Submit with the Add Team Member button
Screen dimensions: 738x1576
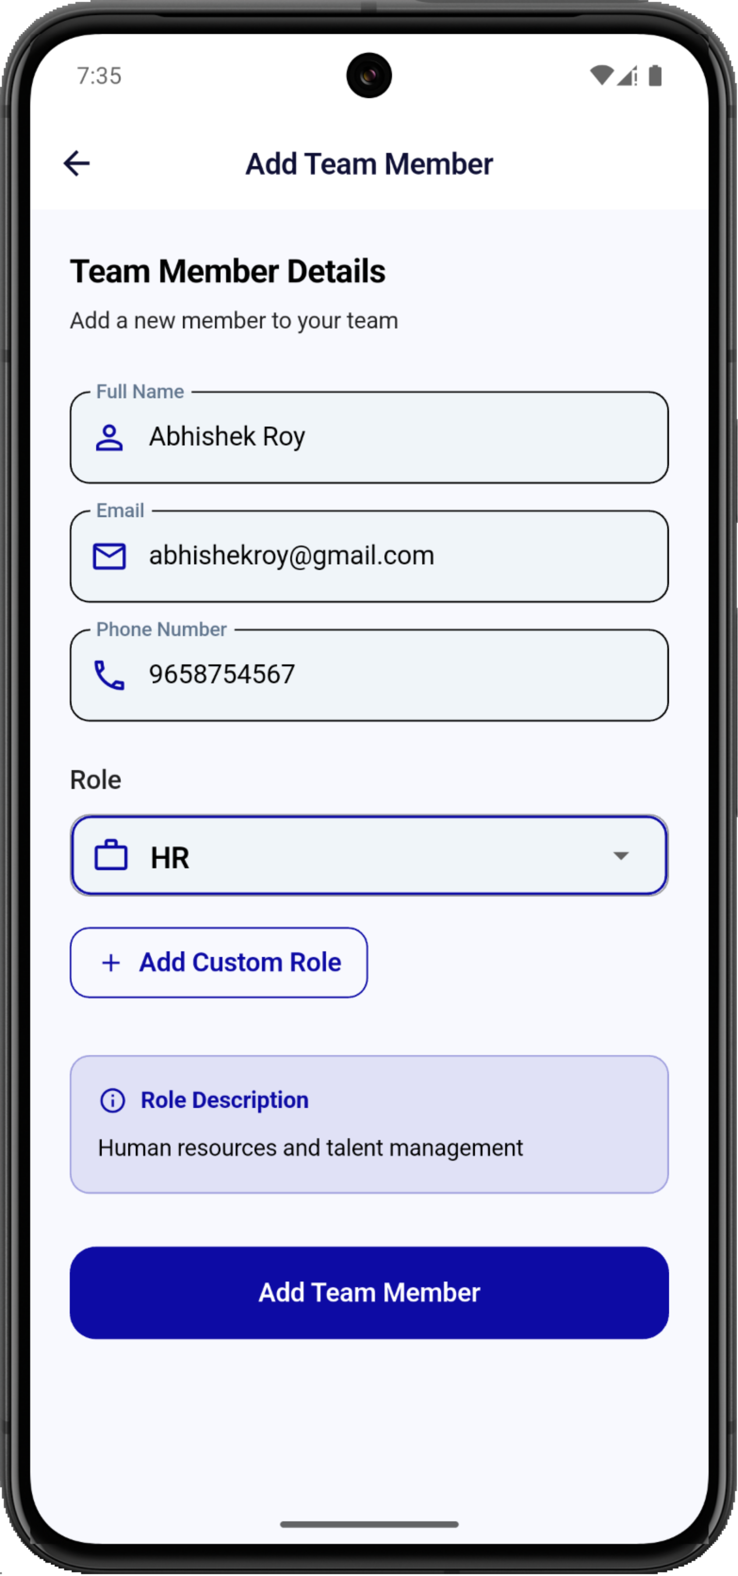[x=369, y=1292]
